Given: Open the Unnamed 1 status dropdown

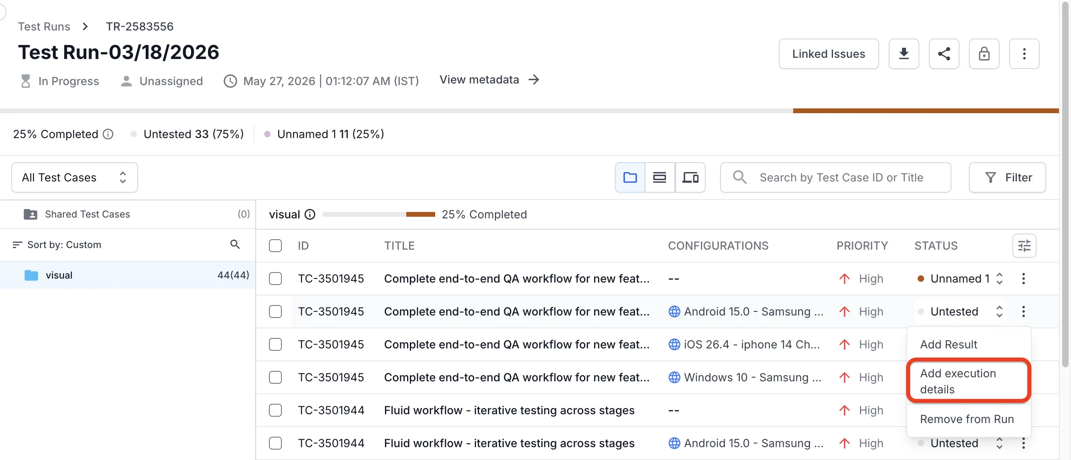Looking at the screenshot, I should pos(960,278).
